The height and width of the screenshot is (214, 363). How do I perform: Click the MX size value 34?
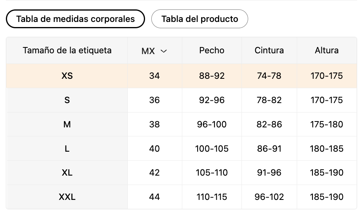[154, 76]
